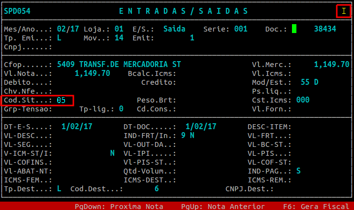
Task: Click the DT-E-S date 1/02/17
Action: (77, 127)
